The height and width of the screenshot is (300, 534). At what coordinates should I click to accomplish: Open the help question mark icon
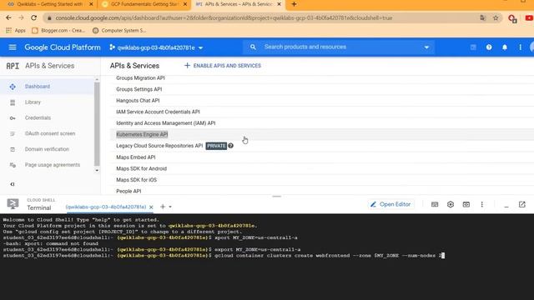489,47
